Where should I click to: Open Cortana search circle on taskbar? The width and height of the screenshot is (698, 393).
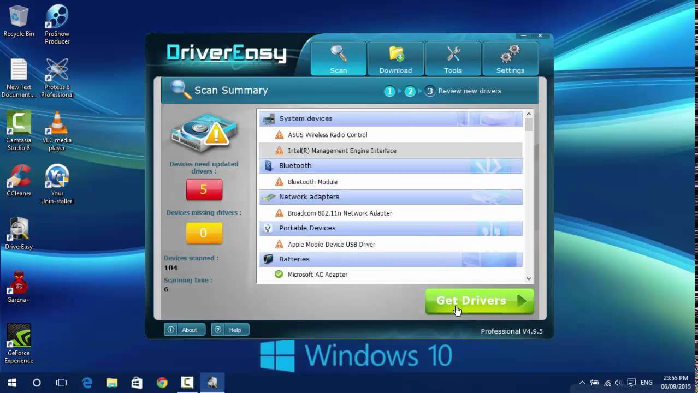(37, 383)
